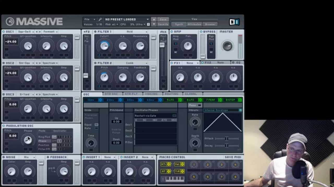This screenshot has width=334, height=187.
Task: Toggle Restart via Gate checkbox
Action: [x=174, y=116]
